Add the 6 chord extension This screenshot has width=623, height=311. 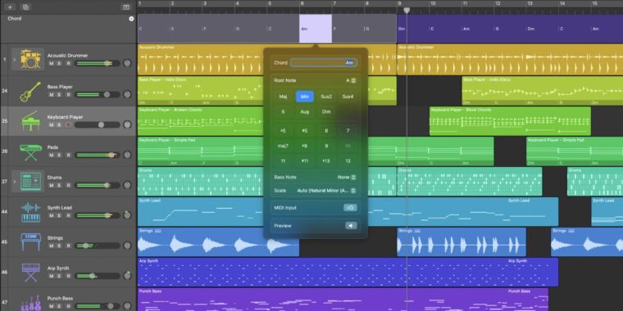[x=326, y=131]
